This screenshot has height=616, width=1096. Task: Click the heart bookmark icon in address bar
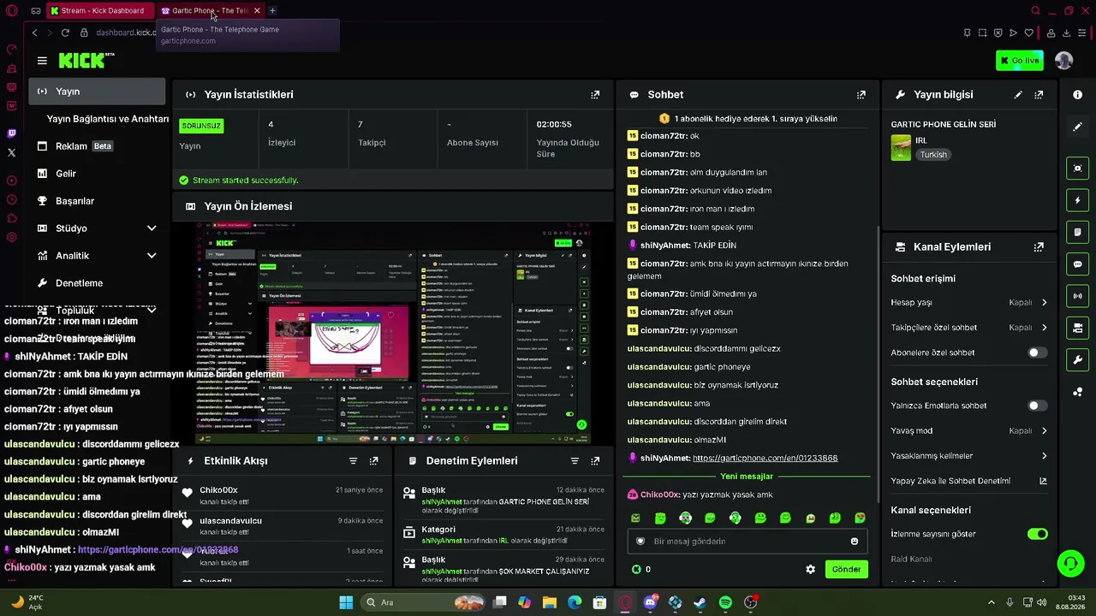(1029, 33)
